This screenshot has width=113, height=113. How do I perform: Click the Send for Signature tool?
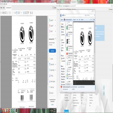[x=52, y=81]
